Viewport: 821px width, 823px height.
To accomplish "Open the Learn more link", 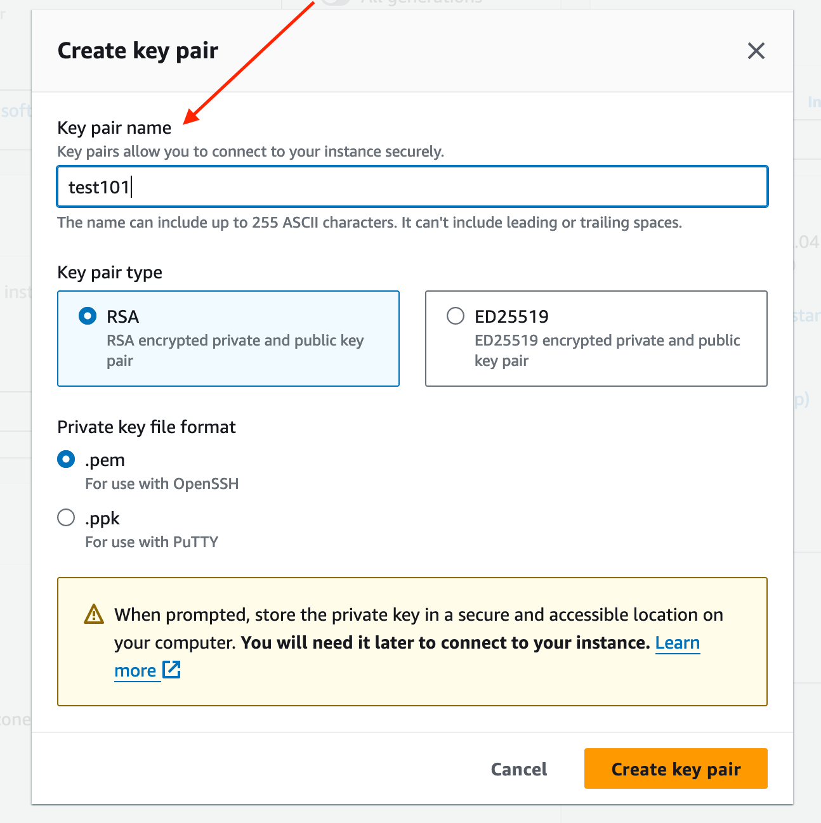I will point(677,643).
